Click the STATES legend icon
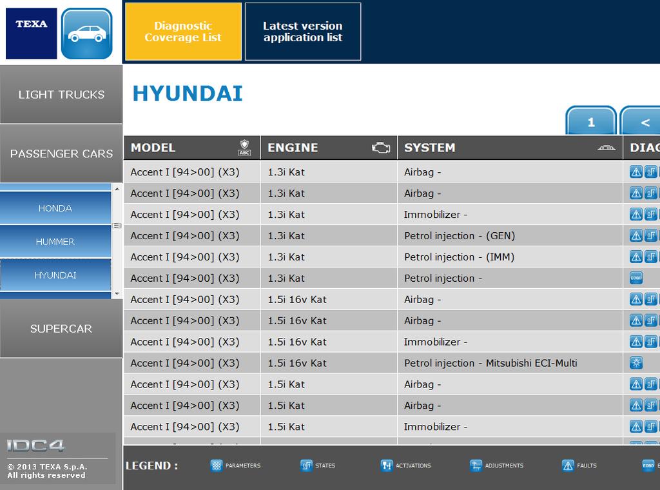This screenshot has height=490, width=660. pos(306,465)
